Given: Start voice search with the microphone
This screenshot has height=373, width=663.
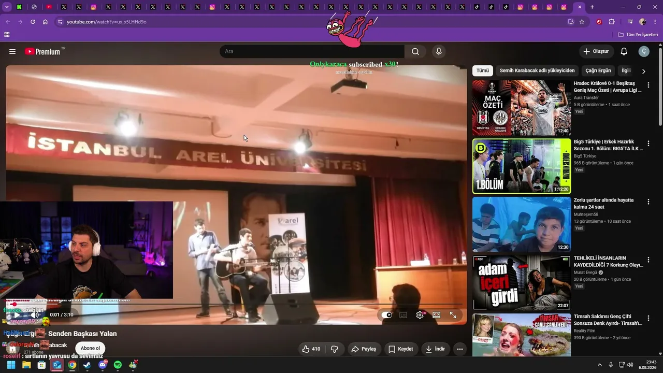Looking at the screenshot, I should 439,51.
